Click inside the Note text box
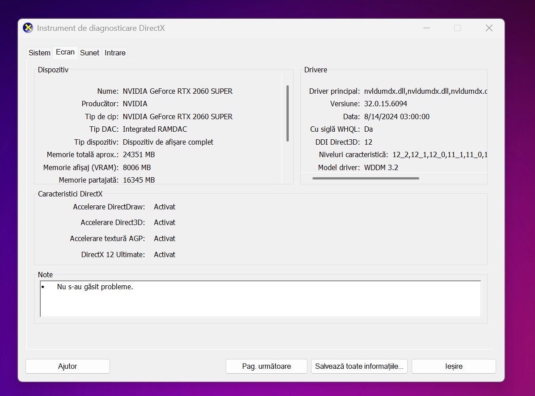Screen dimensions: 535x396 260,299
